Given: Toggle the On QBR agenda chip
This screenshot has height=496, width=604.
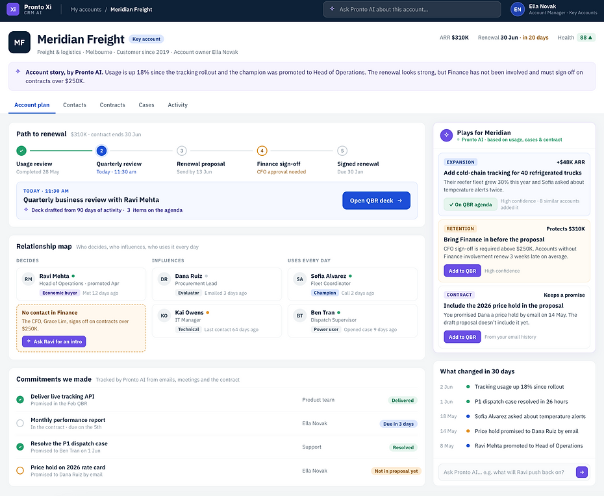Looking at the screenshot, I should [470, 205].
